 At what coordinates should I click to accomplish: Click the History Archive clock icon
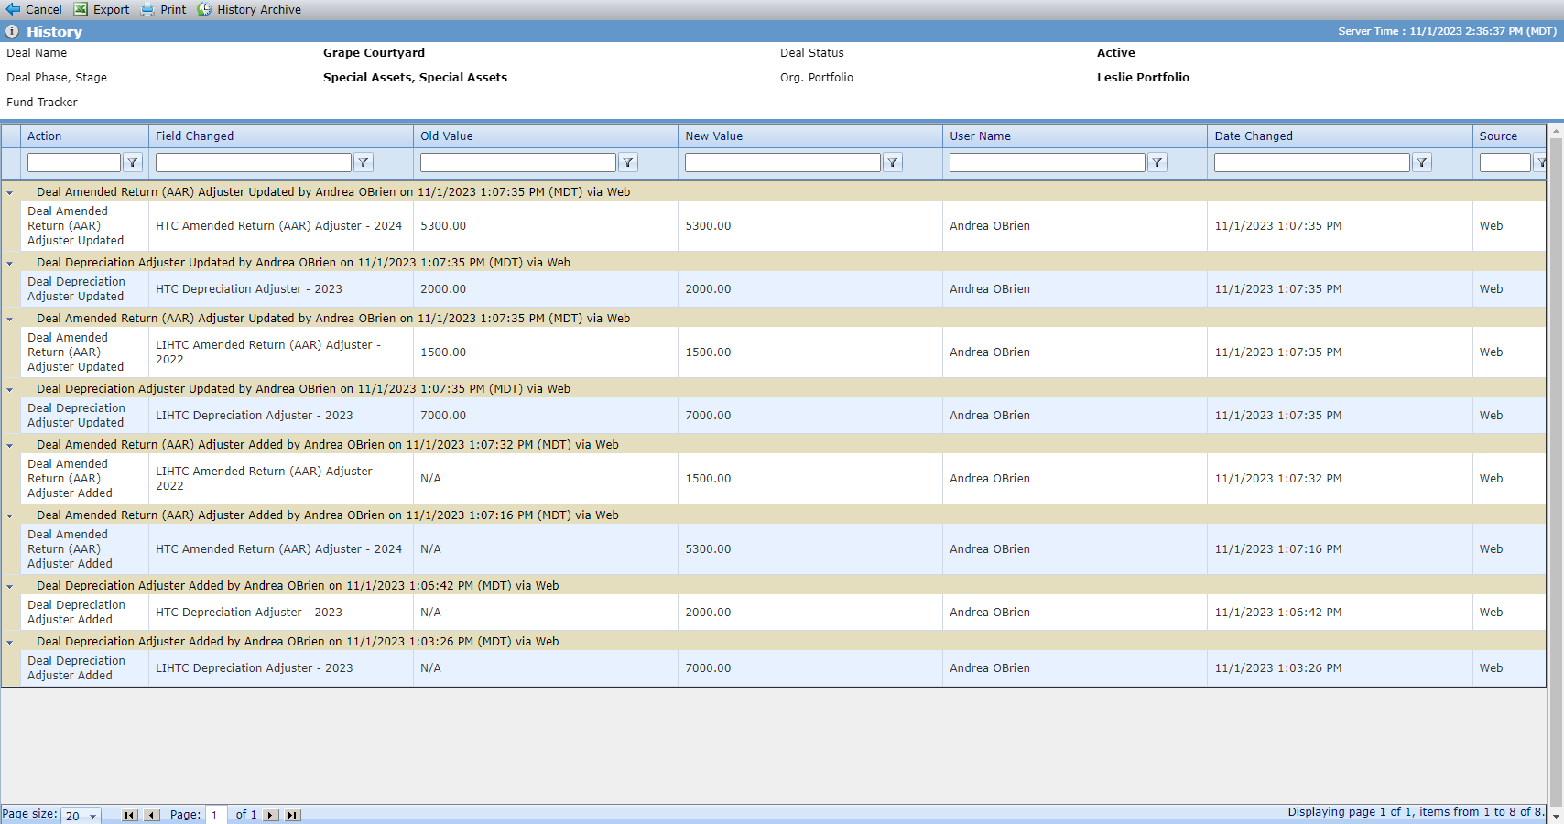coord(204,9)
